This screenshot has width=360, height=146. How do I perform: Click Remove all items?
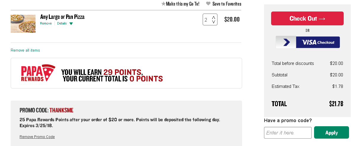[x=25, y=50]
